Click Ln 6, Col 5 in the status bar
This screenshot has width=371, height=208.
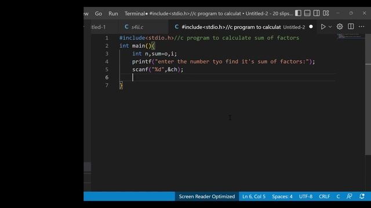(x=254, y=196)
